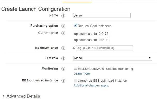This screenshot has width=160, height=99.
Task: Tick Launch as EBS-optimized instance checkbox
Action: (x=75, y=80)
